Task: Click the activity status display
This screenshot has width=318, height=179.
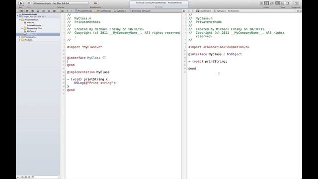Action: (159, 4)
